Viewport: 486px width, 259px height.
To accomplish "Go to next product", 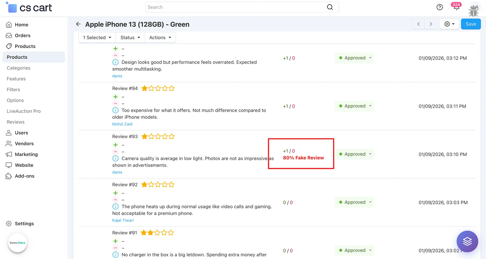I will [x=431, y=24].
